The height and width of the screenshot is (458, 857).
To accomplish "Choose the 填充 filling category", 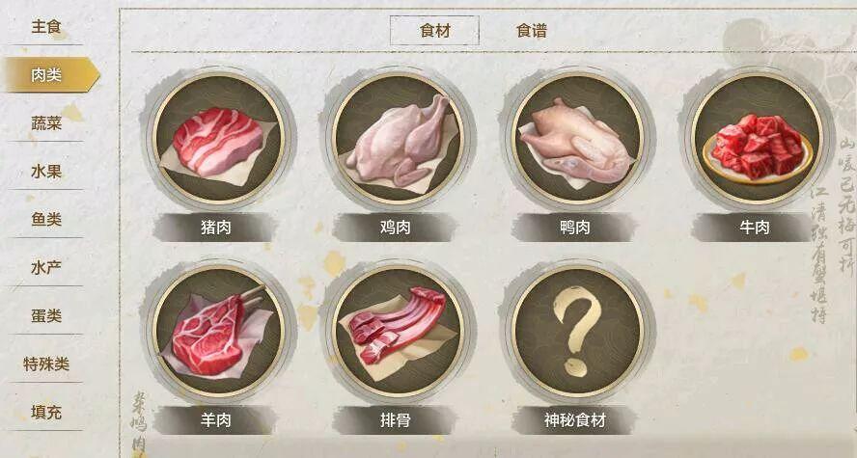I will [x=46, y=412].
